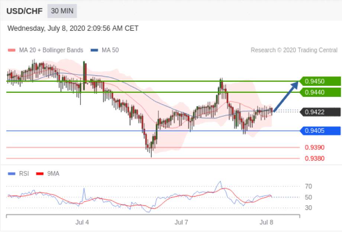This screenshot has width=342, height=232.
Task: Toggle the 9MA legend entry
Action: (x=48, y=174)
